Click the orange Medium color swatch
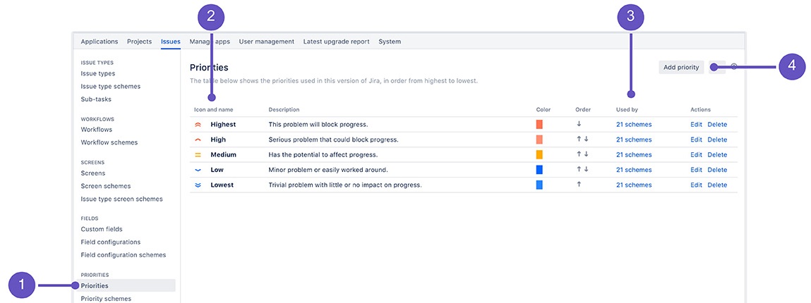811x303 pixels. 539,154
